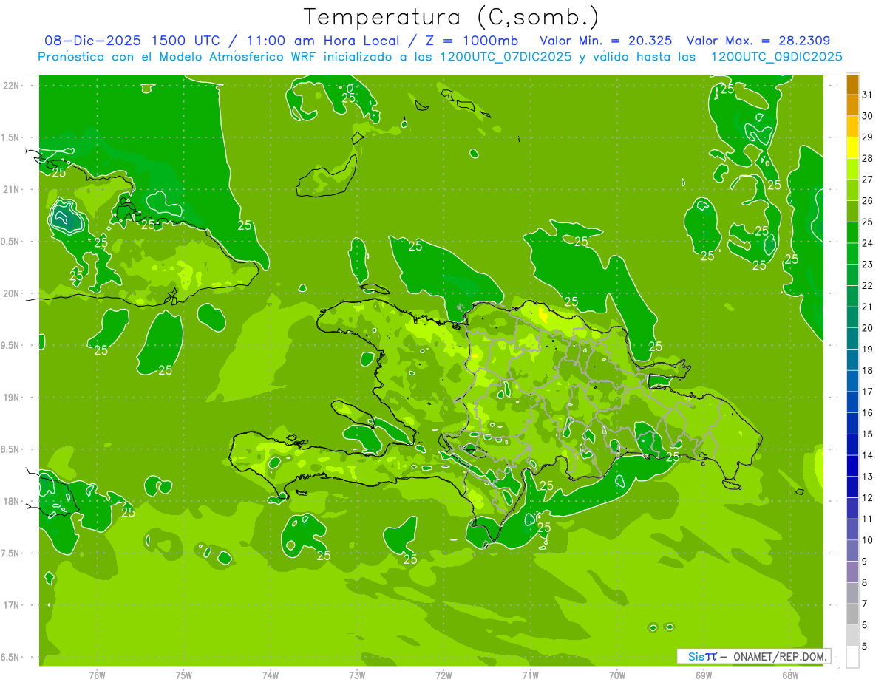
Task: Click the '19N' latitude axis label
Action: pos(13,398)
